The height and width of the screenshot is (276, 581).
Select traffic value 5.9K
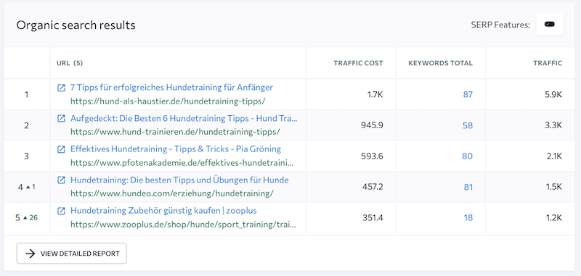pos(553,95)
